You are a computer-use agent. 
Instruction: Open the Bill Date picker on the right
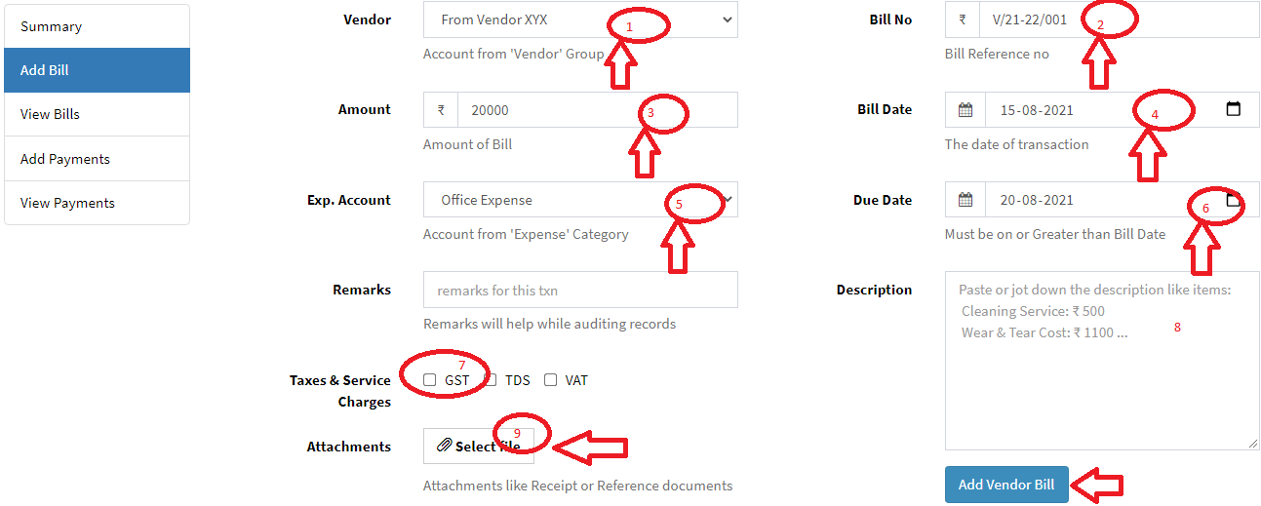coord(1233,109)
